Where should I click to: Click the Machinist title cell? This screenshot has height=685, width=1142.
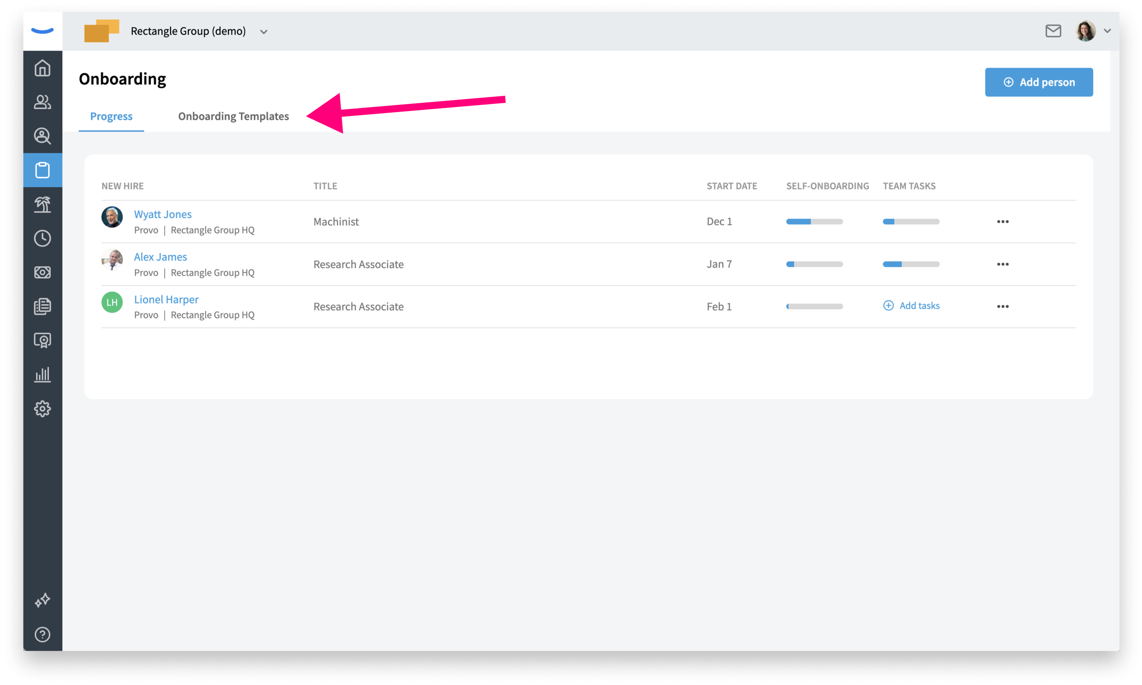pyautogui.click(x=336, y=221)
